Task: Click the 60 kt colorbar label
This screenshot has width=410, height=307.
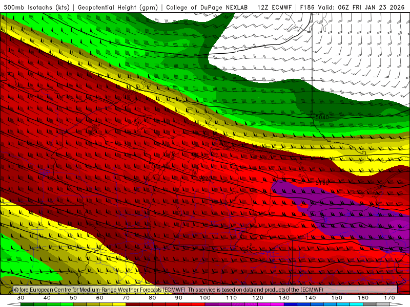Action: coord(99,298)
